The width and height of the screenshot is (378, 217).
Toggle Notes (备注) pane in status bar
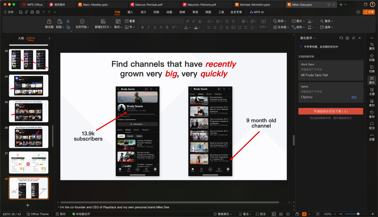[245, 214]
